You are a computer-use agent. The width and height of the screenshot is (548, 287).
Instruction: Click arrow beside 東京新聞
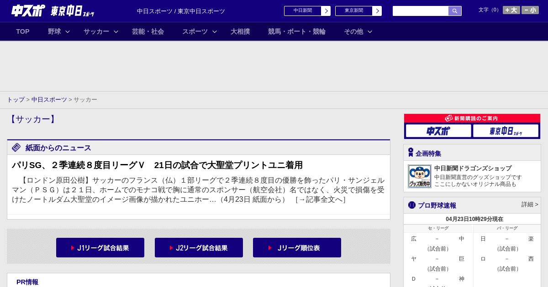tap(377, 11)
